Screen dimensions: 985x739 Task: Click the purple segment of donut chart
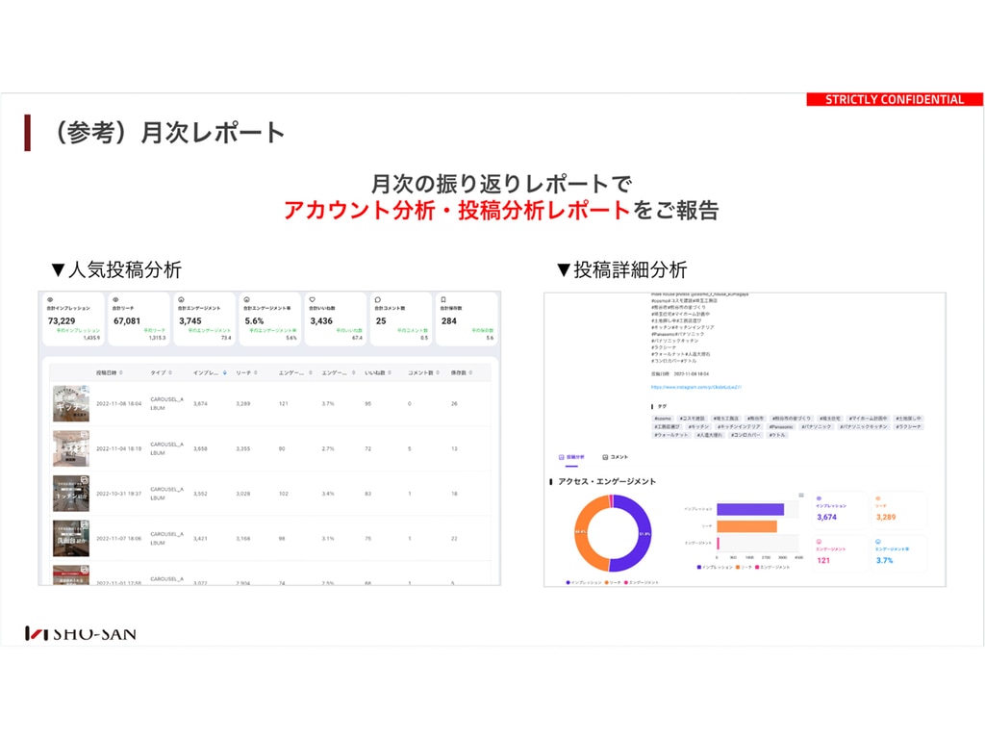point(635,534)
